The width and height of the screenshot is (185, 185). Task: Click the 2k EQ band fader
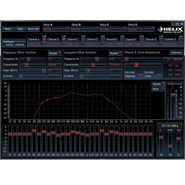tap(102, 131)
